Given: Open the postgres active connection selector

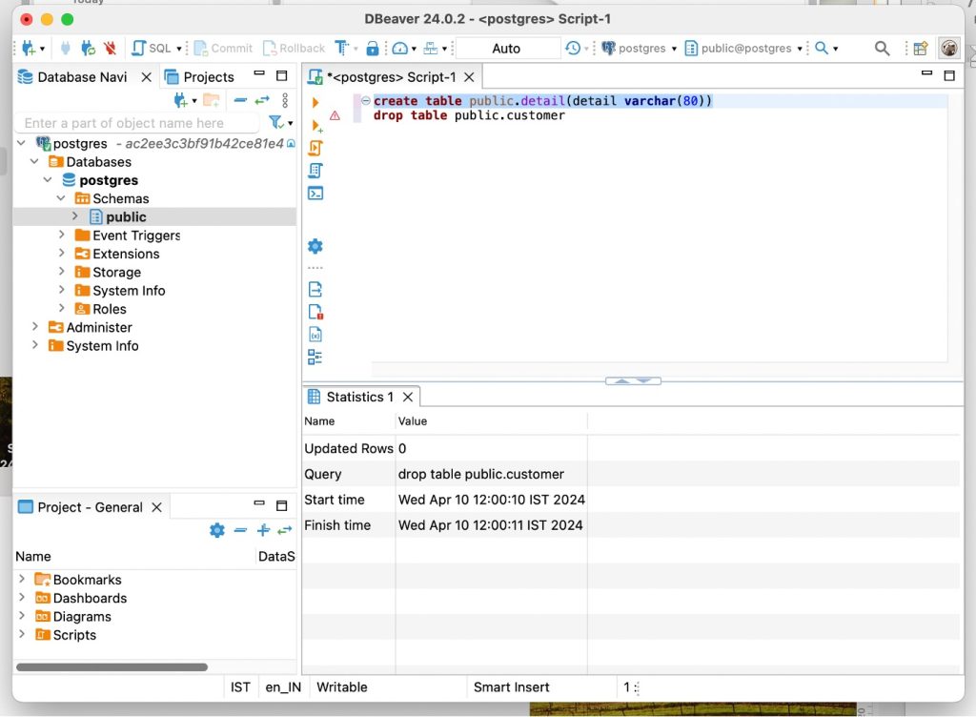Looking at the screenshot, I should [640, 48].
